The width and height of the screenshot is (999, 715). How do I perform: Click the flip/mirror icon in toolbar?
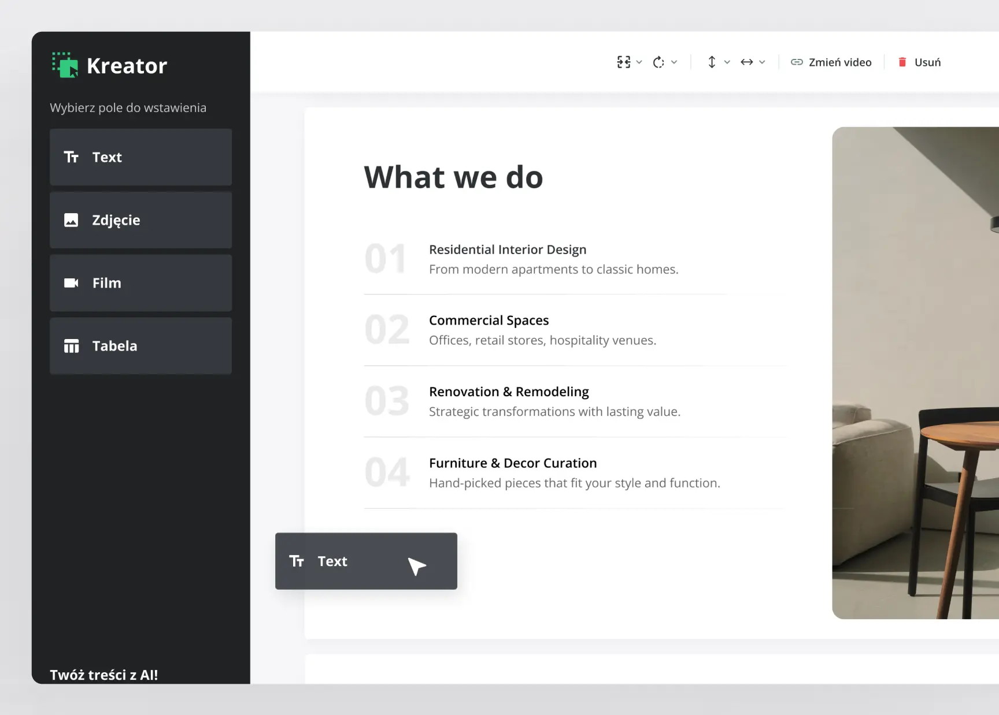pos(623,62)
